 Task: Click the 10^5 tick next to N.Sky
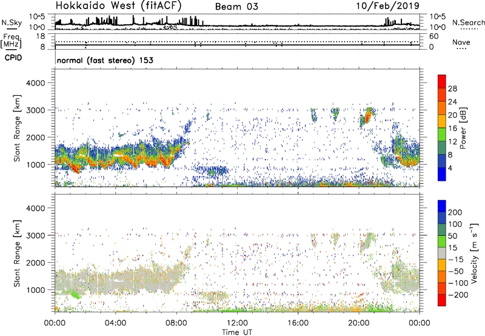(37, 17)
